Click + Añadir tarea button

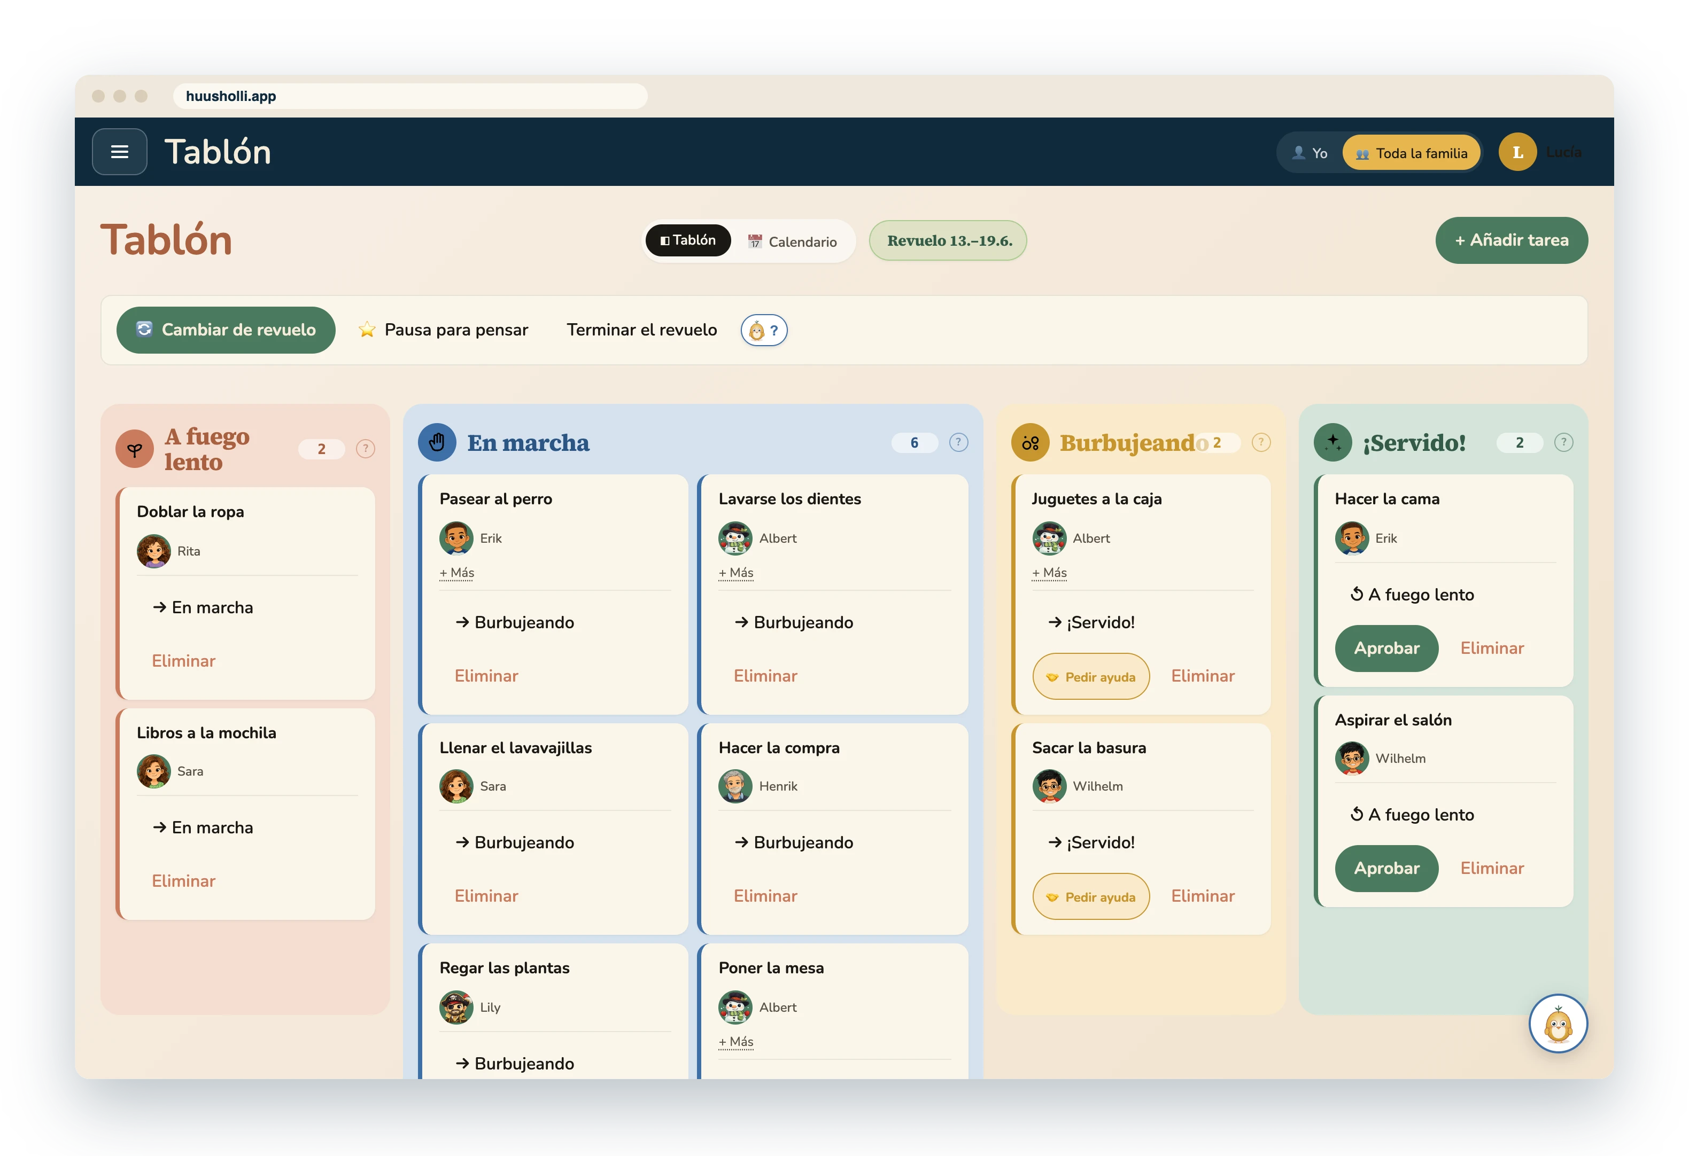tap(1511, 240)
